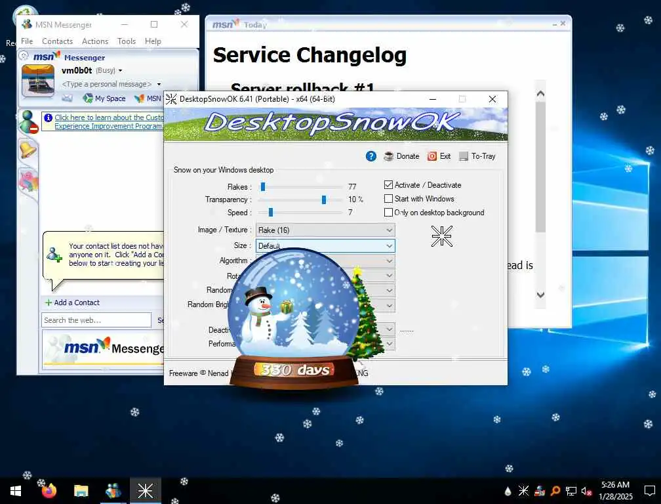Open My Space in Messenger

(104, 98)
